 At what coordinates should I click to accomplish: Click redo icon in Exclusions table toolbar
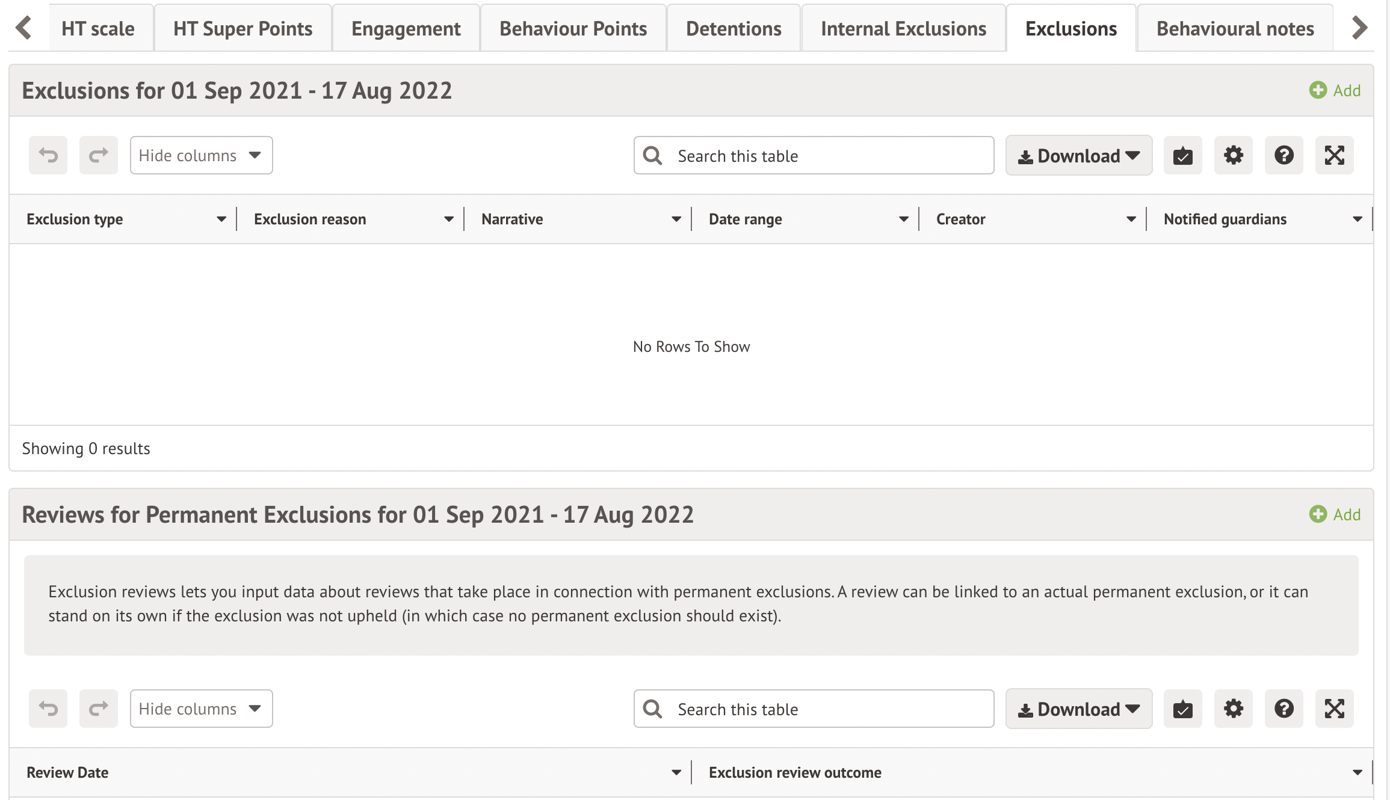pyautogui.click(x=99, y=155)
